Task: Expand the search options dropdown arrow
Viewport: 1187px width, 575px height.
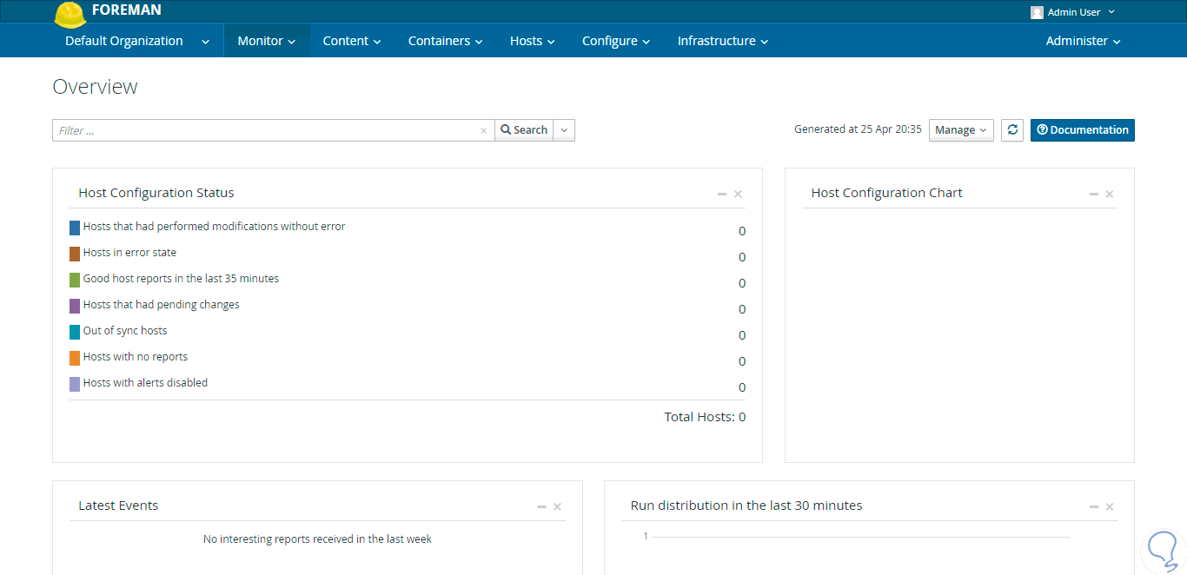Action: 564,130
